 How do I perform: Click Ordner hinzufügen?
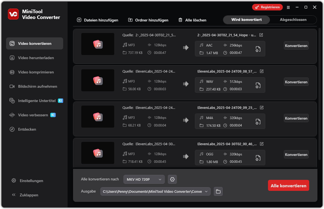coord(148,20)
